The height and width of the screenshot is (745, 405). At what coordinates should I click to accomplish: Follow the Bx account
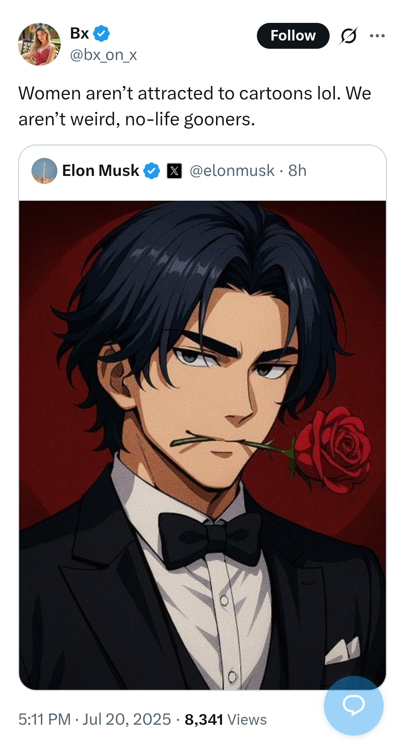tap(293, 36)
